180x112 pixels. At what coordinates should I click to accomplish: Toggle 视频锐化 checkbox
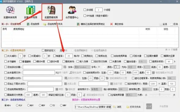(x=82, y=56)
